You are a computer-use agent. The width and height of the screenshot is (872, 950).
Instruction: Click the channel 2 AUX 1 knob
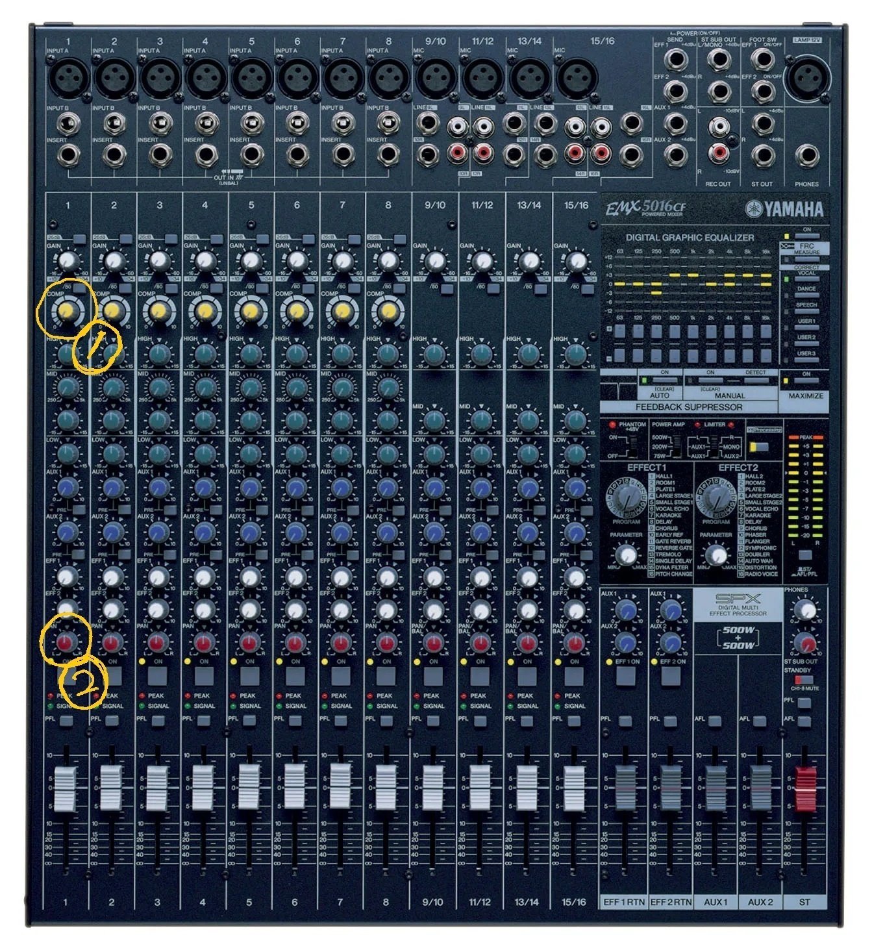[114, 488]
